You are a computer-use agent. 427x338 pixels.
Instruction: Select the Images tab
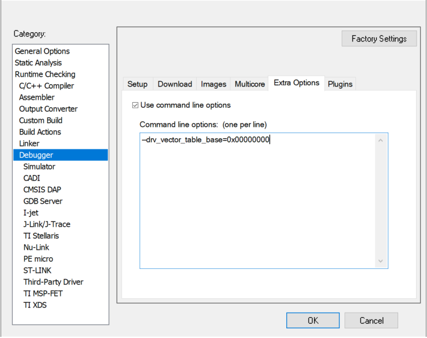coord(213,84)
